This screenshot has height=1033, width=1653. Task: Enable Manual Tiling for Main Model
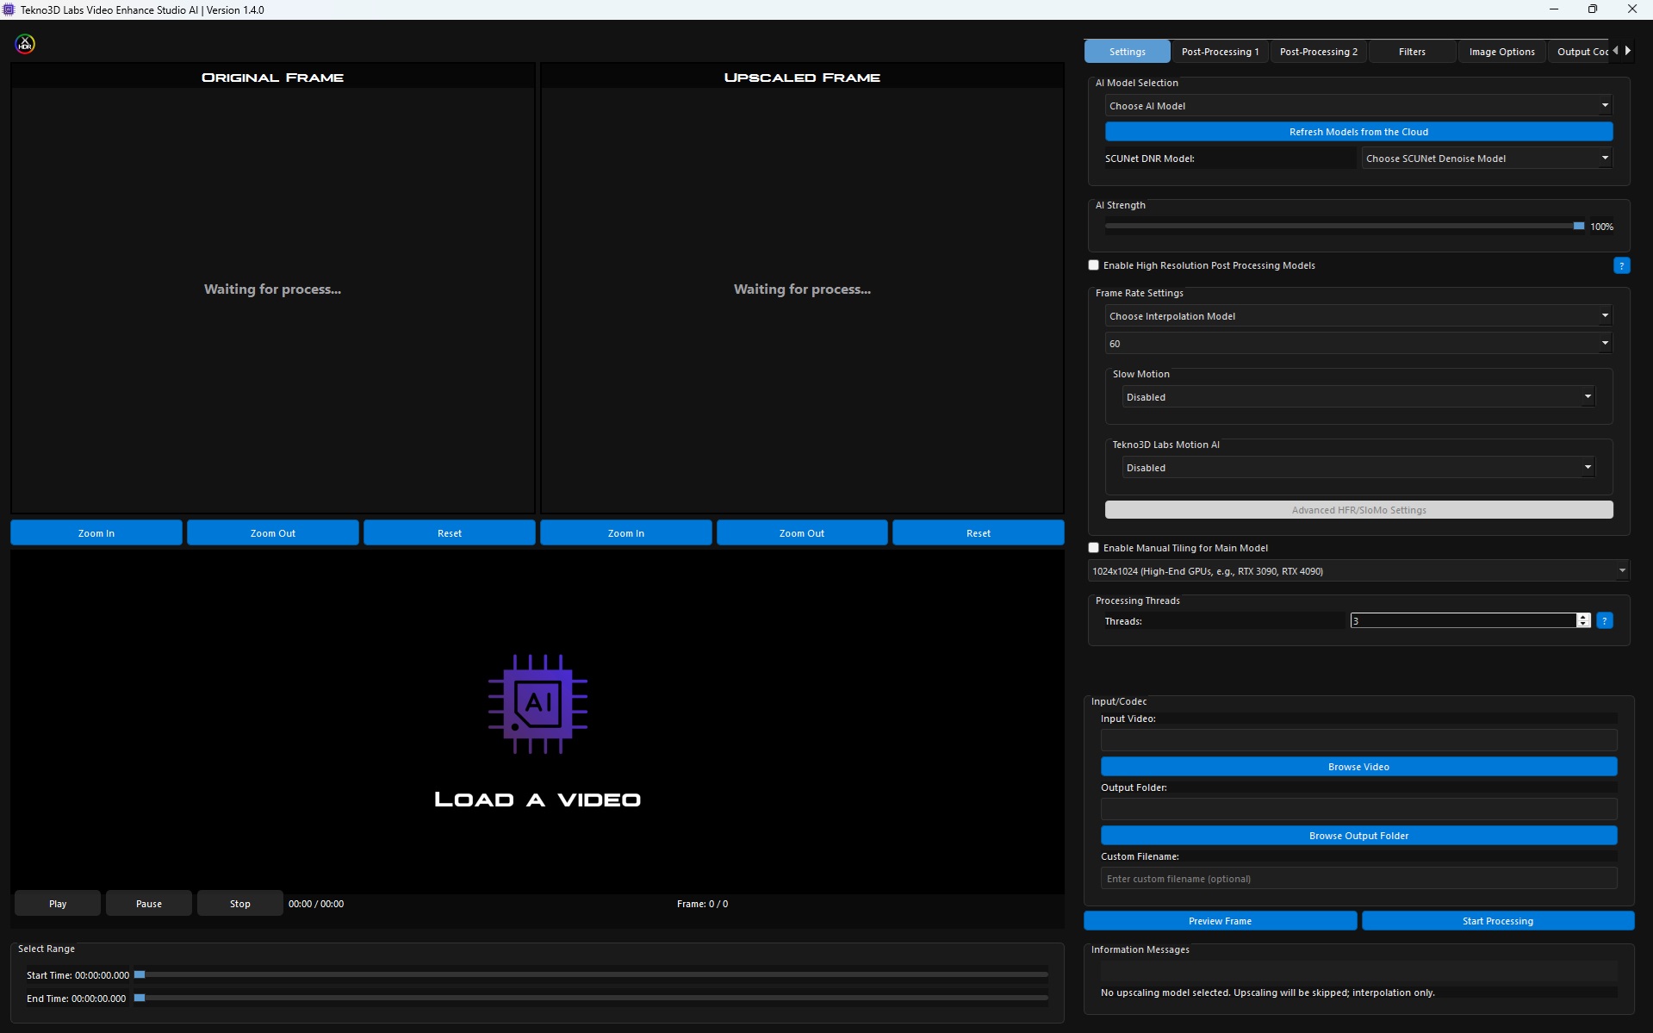1094,548
